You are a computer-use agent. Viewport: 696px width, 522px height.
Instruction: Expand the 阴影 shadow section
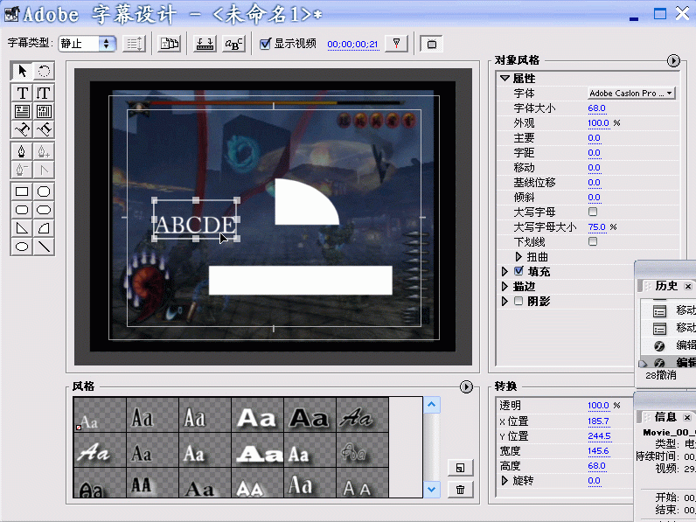pyautogui.click(x=505, y=302)
